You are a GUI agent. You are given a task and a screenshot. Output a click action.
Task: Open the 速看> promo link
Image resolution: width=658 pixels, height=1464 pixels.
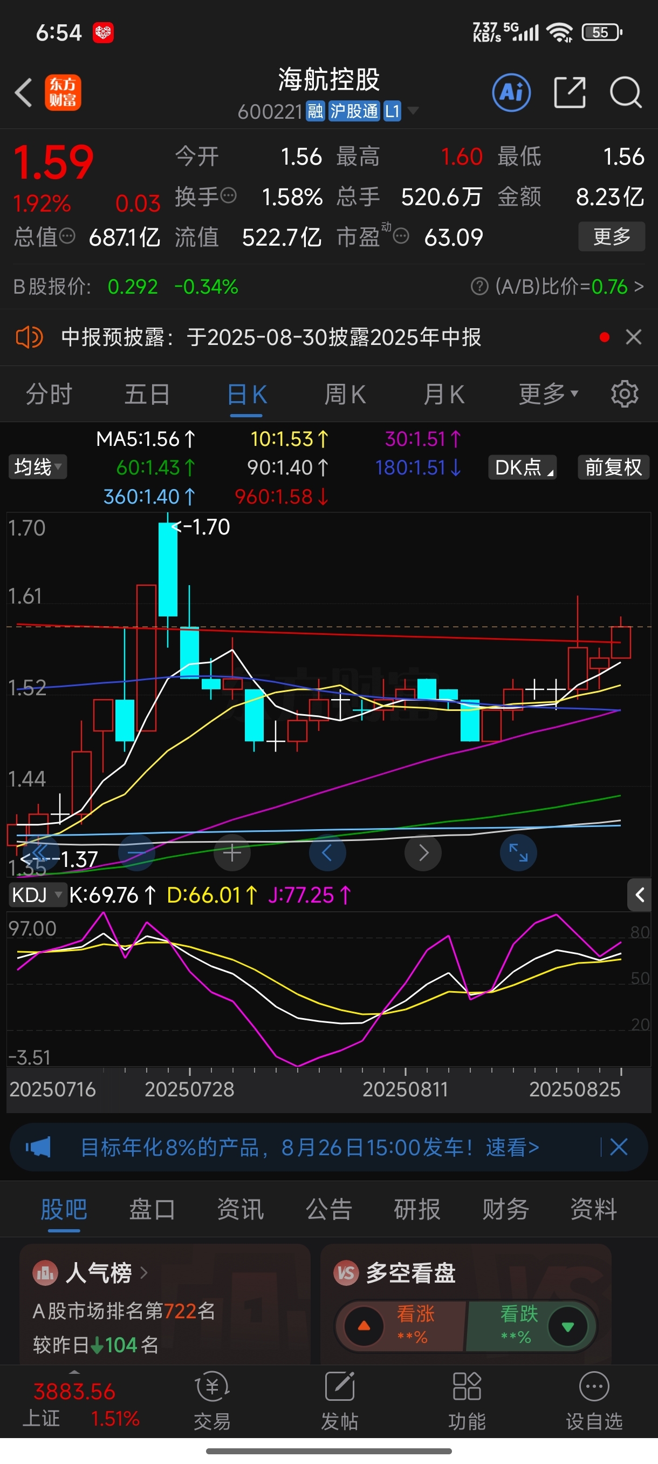coord(512,1147)
